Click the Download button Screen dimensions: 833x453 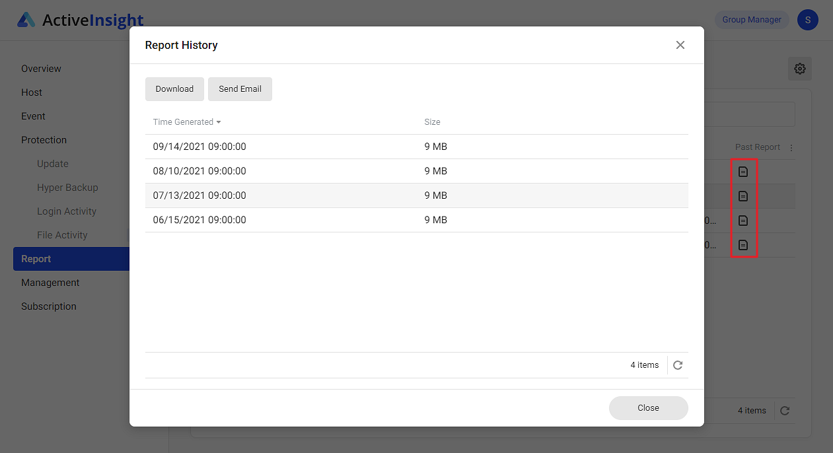(x=174, y=88)
